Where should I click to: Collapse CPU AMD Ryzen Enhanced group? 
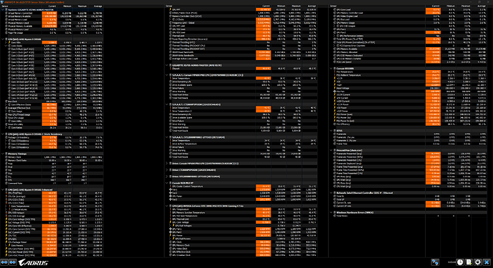coord(3,189)
